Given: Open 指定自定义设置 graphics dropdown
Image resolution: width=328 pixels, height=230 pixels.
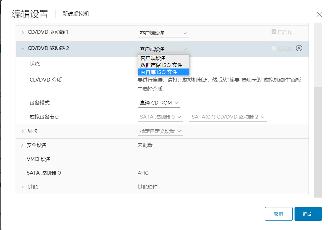Looking at the screenshot, I should (x=160, y=131).
